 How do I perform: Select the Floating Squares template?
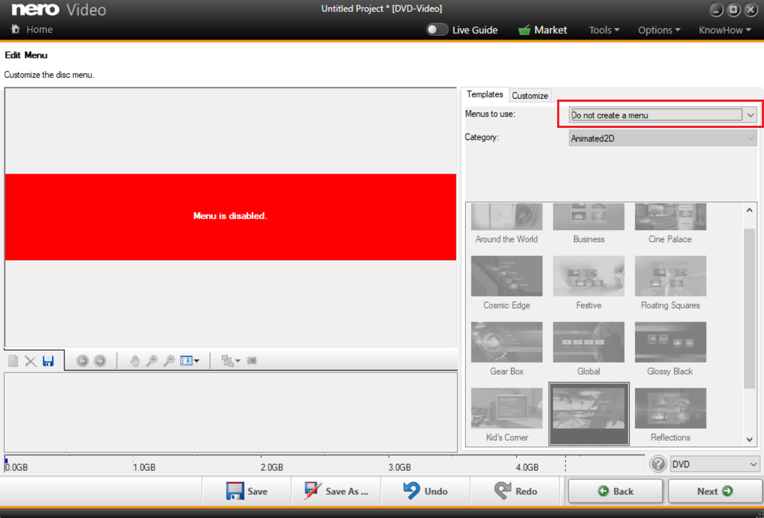click(670, 283)
